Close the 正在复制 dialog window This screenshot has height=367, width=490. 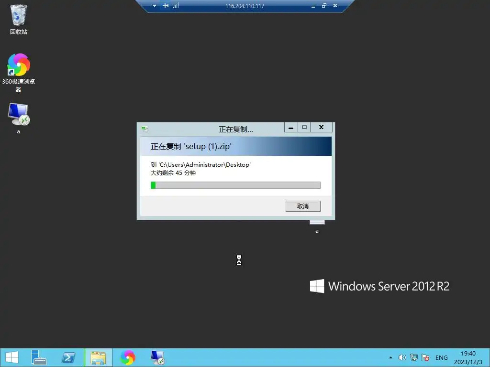(x=321, y=127)
